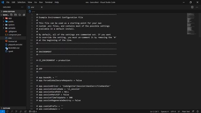The width and height of the screenshot is (201, 113).
Task: Open Run and Debug icon in bottom bar
Action: [21, 111]
